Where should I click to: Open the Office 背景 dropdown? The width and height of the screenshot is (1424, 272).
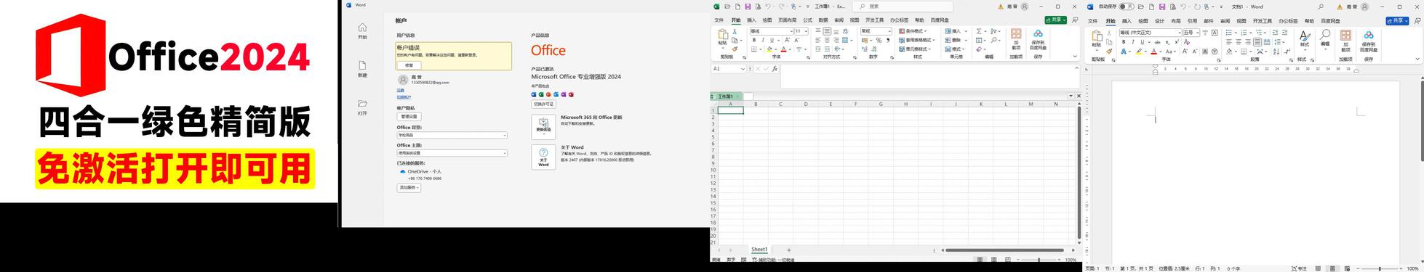[x=452, y=135]
